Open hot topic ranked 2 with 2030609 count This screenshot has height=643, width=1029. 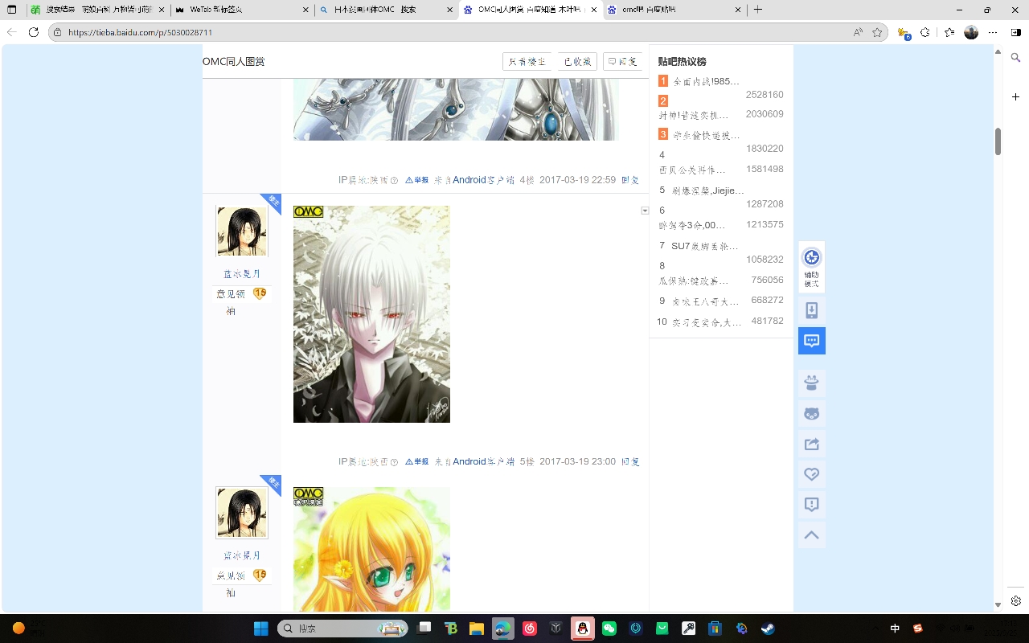pos(693,115)
